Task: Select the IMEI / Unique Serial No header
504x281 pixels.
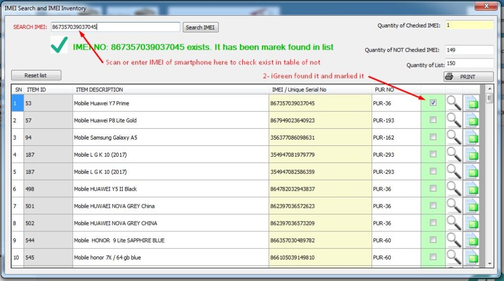Action: (x=320, y=89)
